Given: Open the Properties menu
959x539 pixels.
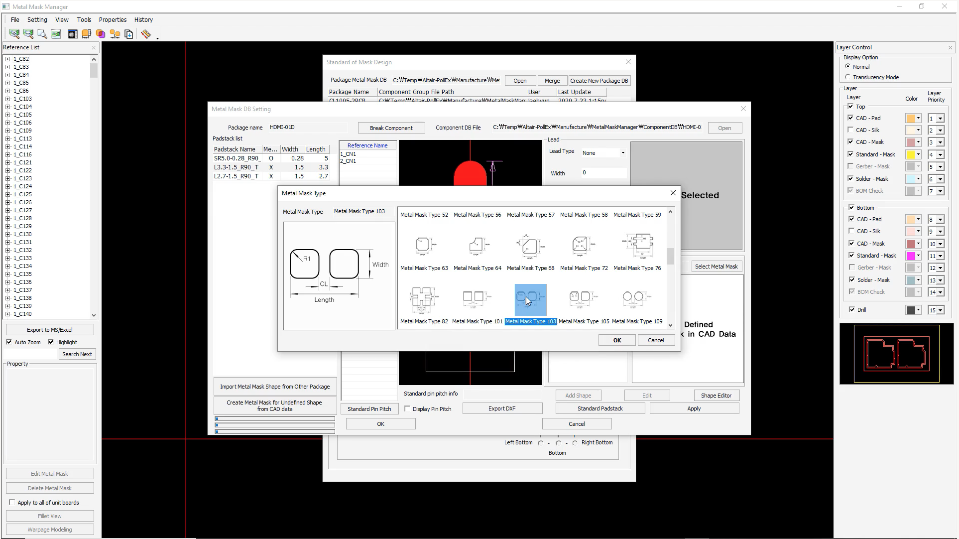Looking at the screenshot, I should pyautogui.click(x=113, y=20).
